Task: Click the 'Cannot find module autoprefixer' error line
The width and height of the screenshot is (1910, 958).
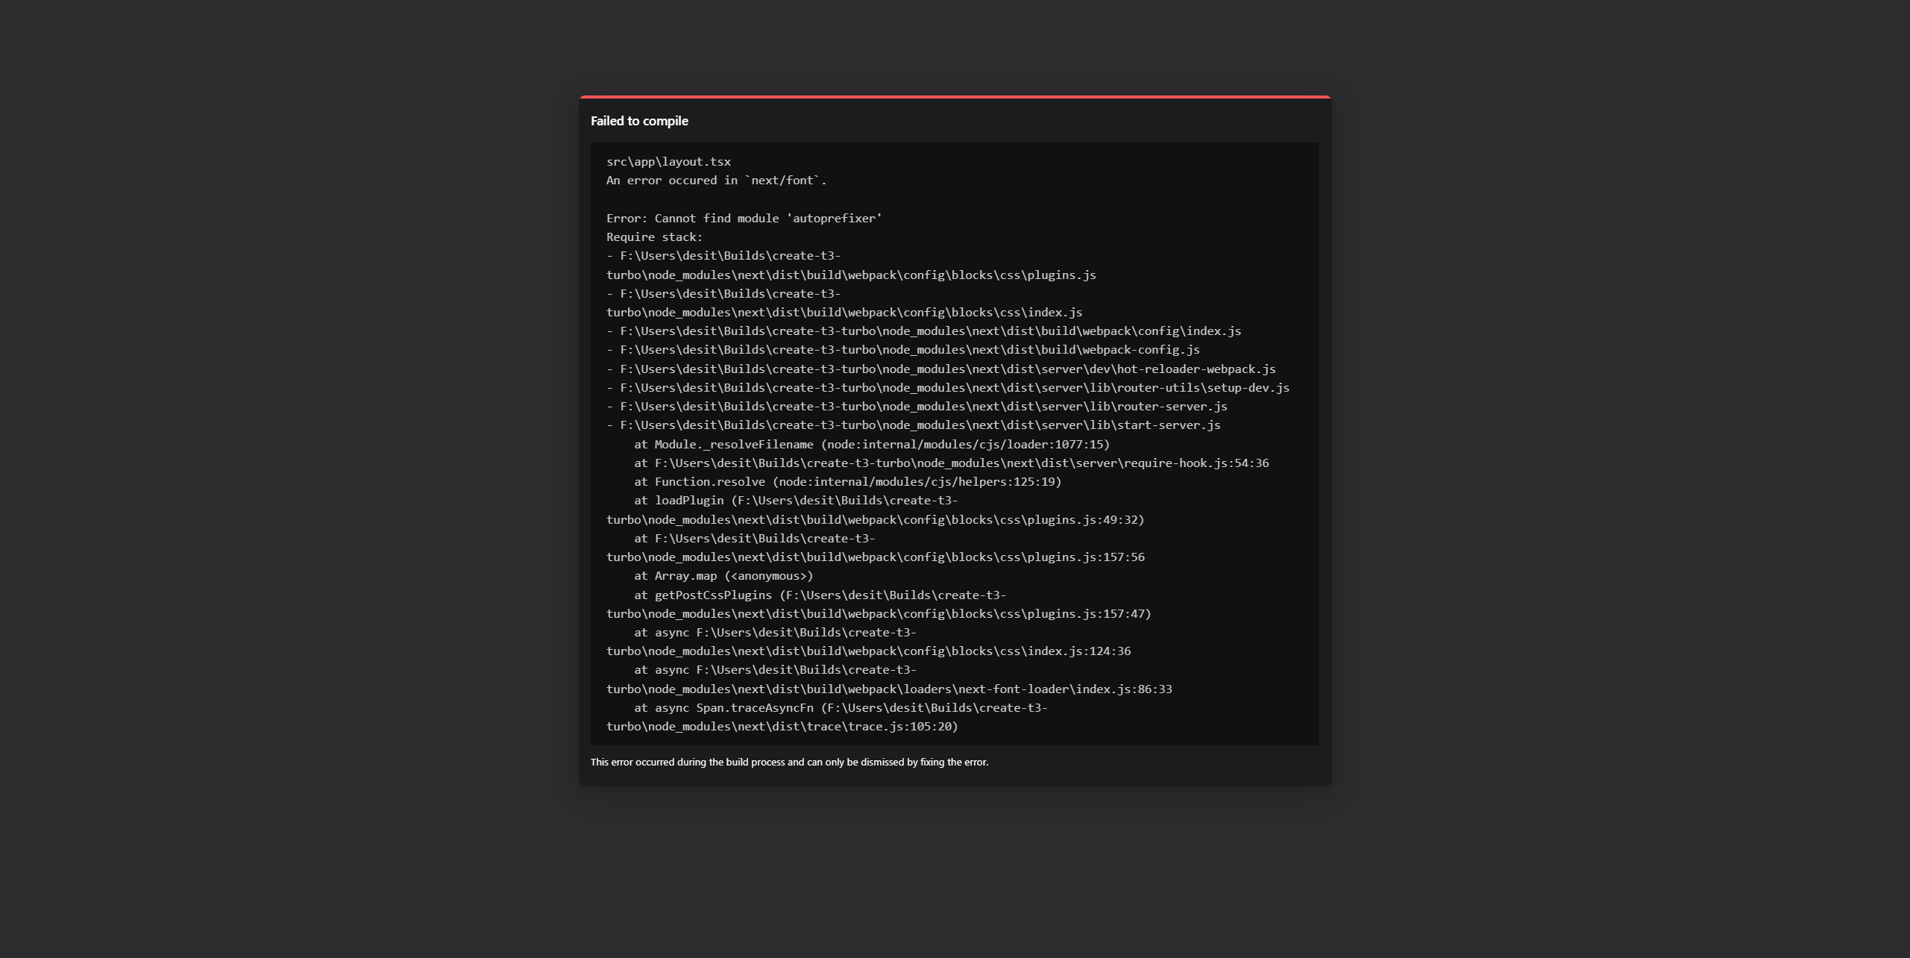Action: coord(744,219)
